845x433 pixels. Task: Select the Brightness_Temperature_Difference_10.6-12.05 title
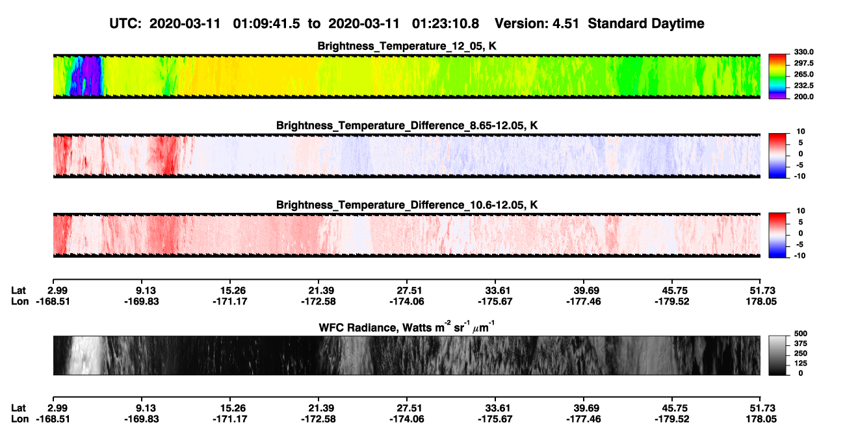coord(407,205)
